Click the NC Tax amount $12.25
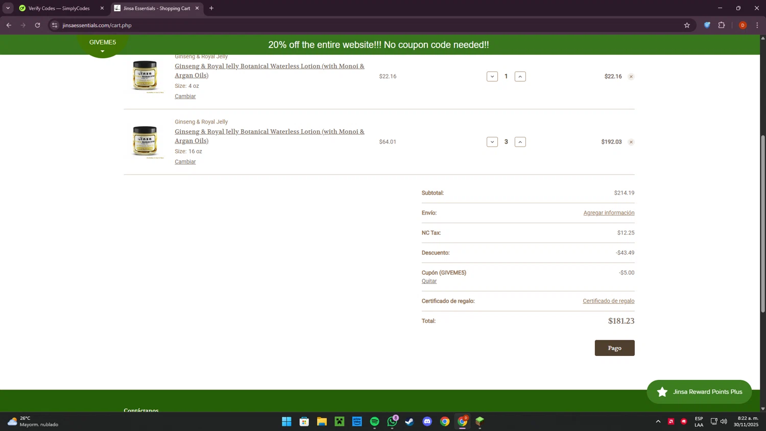This screenshot has width=766, height=431. (626, 233)
